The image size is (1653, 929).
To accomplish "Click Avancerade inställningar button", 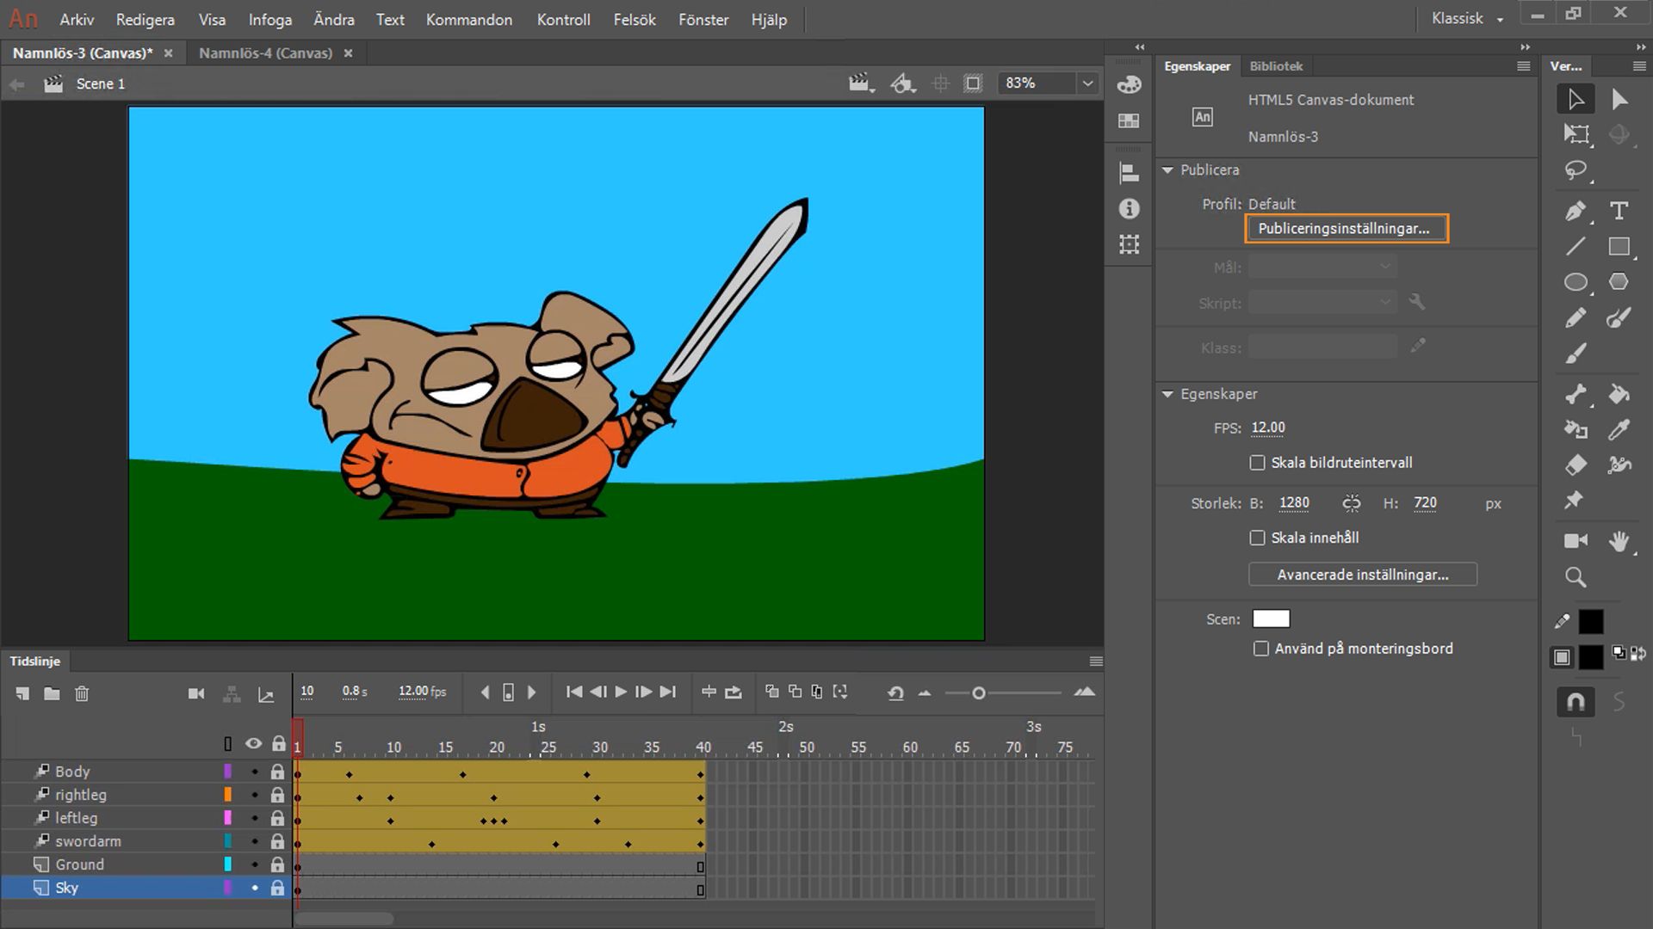I will click(x=1362, y=575).
